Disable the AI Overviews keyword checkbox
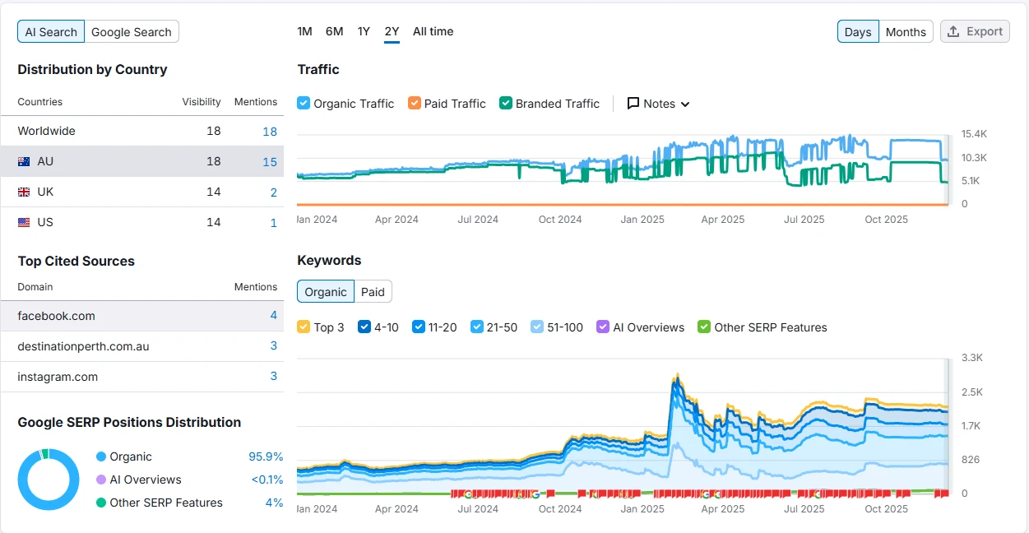 click(603, 327)
